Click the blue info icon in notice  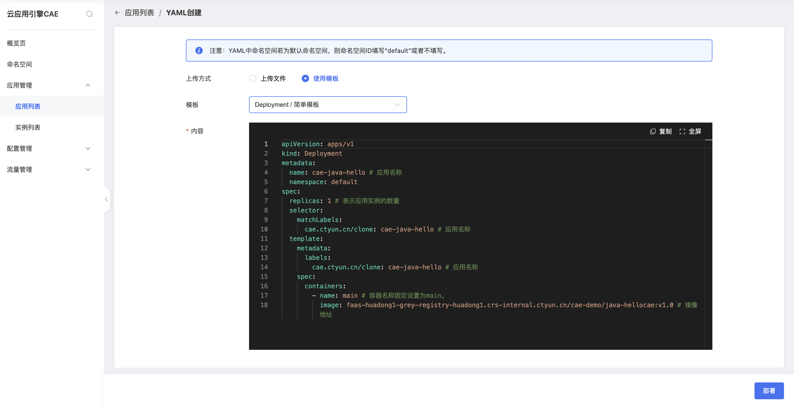[199, 50]
